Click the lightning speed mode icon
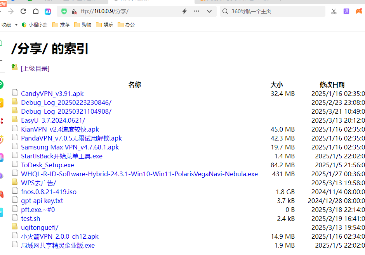 184,11
